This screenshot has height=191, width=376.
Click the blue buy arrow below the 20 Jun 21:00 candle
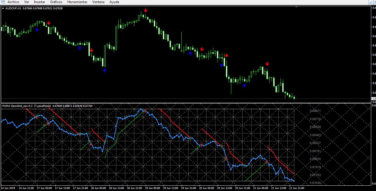click(x=244, y=86)
